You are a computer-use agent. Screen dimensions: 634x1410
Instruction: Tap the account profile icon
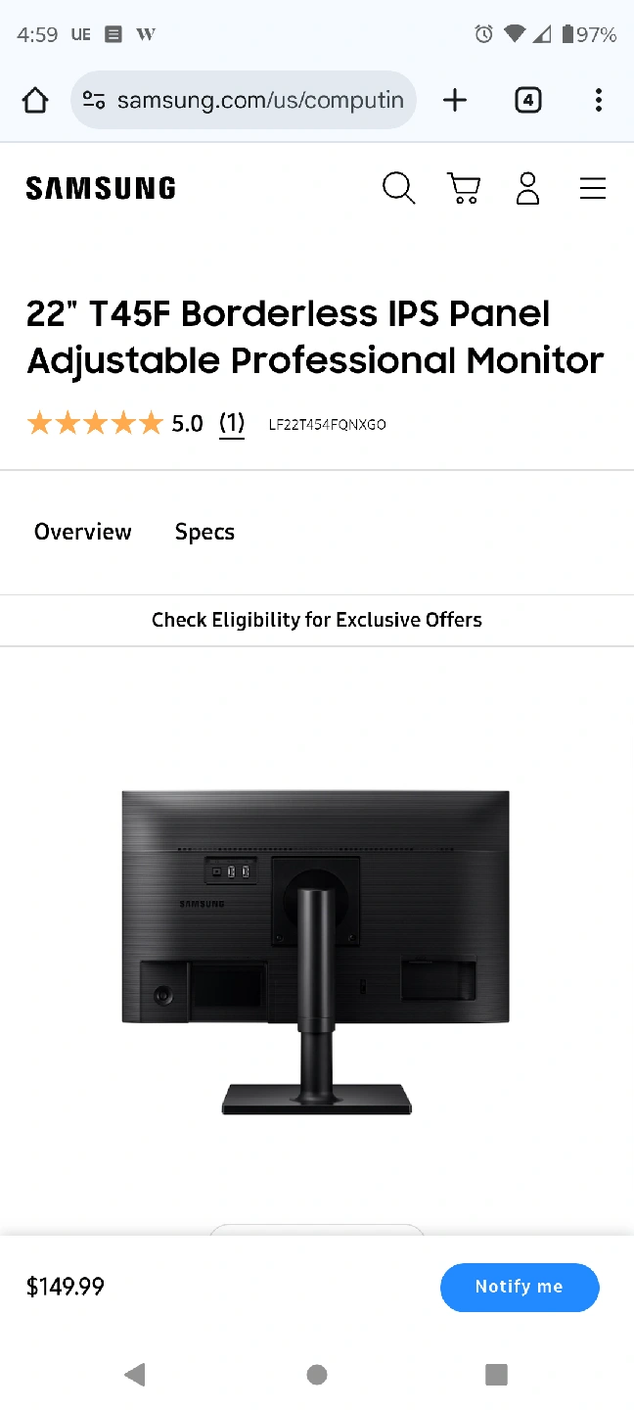(x=528, y=188)
